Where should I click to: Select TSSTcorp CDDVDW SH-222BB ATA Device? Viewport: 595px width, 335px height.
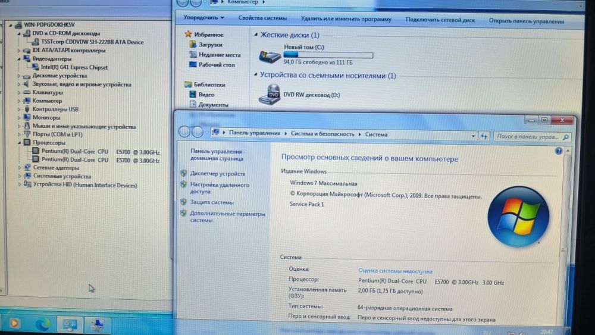coord(92,42)
